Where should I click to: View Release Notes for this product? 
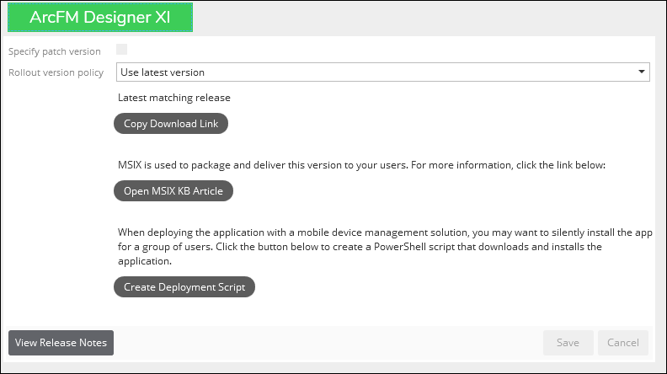pos(61,343)
